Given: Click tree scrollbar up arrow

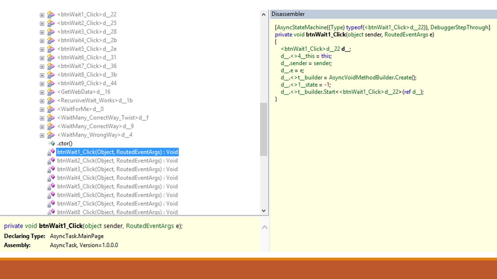Looking at the screenshot, I should [x=264, y=14].
